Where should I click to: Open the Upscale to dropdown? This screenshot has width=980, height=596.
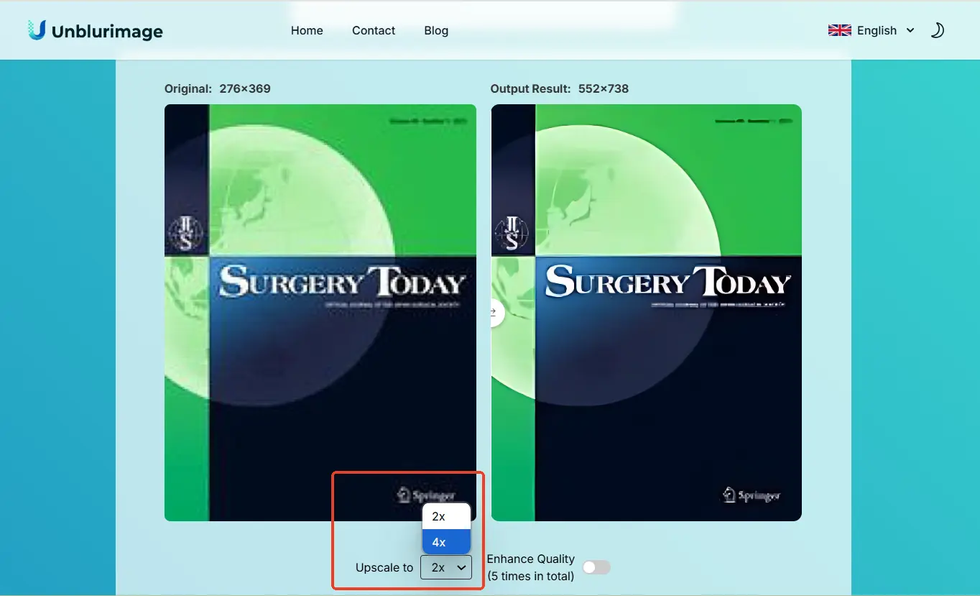coord(446,567)
